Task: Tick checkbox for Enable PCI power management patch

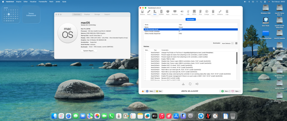Action: [x=145, y=76]
